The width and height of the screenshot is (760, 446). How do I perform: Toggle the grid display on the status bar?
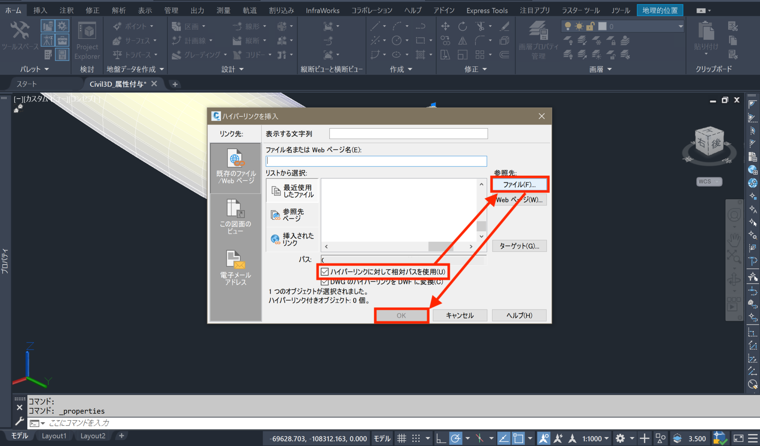point(402,438)
